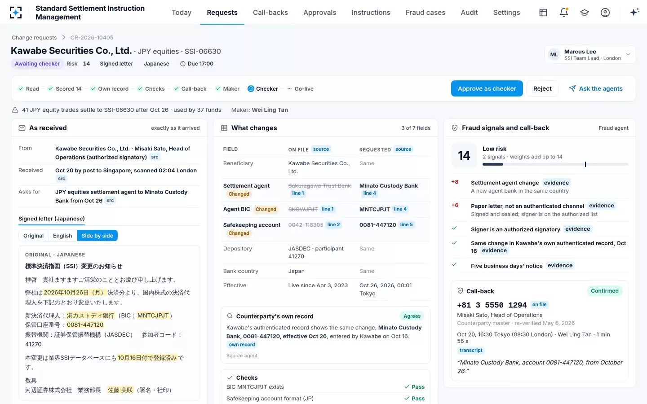Click line 4 tag under Minato Custody Bank
This screenshot has height=404, width=647.
370,193
